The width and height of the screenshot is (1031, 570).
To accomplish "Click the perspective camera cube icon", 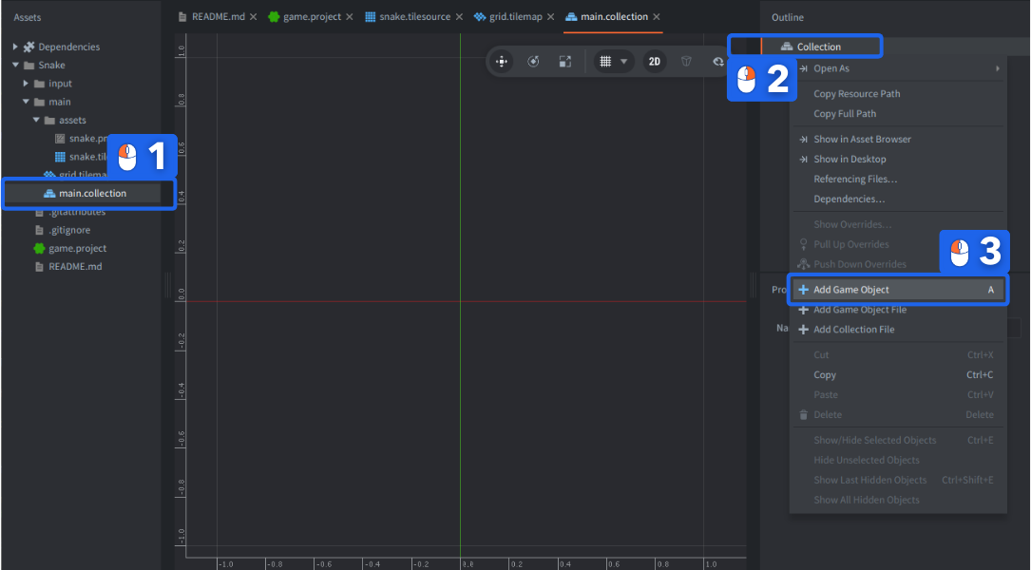I will (686, 62).
